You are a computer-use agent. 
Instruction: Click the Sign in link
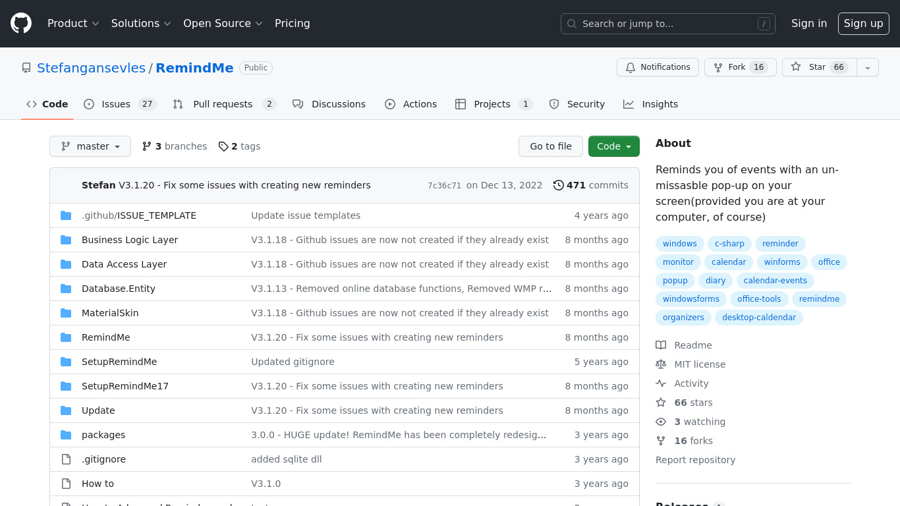[809, 24]
